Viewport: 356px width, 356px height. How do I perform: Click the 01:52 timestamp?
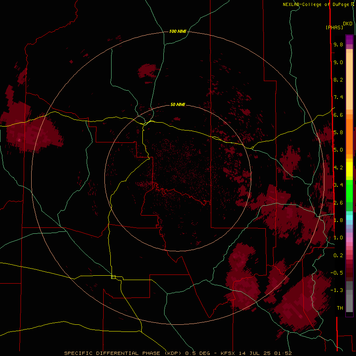point(283,353)
